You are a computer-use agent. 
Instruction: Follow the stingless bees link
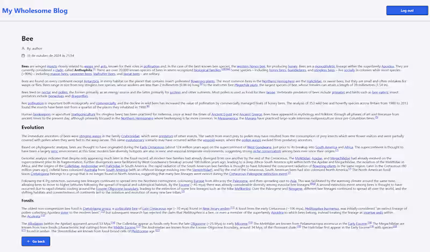click(324, 70)
